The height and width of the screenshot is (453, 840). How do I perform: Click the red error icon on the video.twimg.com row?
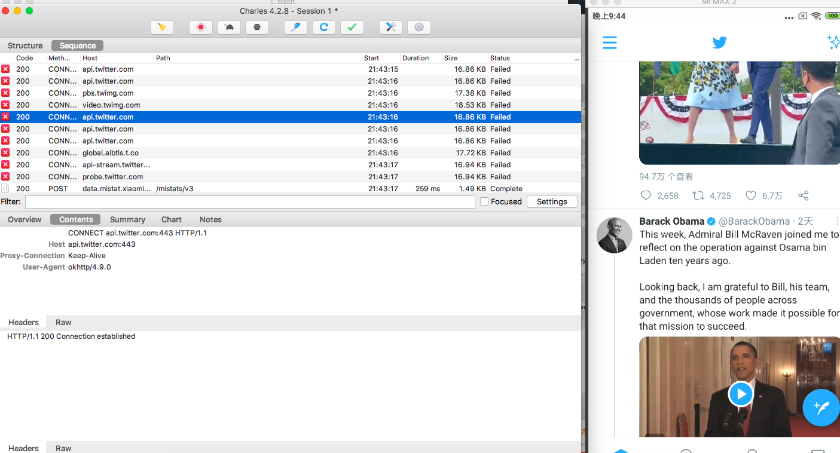[5, 105]
